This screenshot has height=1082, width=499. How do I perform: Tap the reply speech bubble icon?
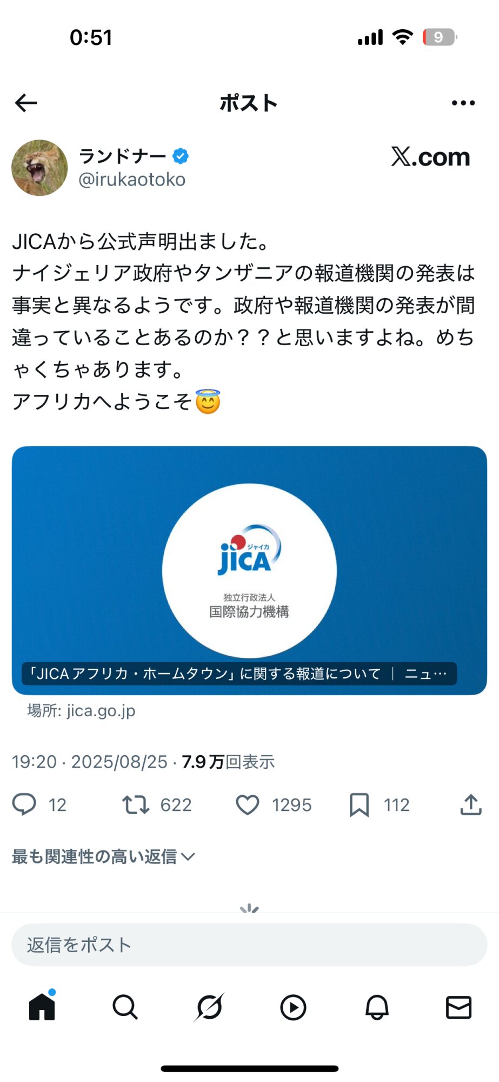click(x=24, y=804)
